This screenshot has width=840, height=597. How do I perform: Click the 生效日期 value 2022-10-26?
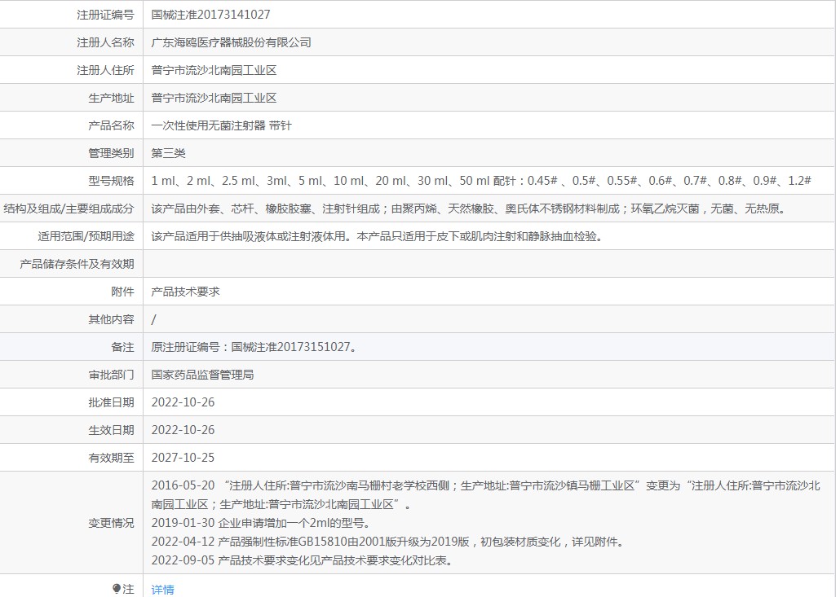pyautogui.click(x=183, y=430)
